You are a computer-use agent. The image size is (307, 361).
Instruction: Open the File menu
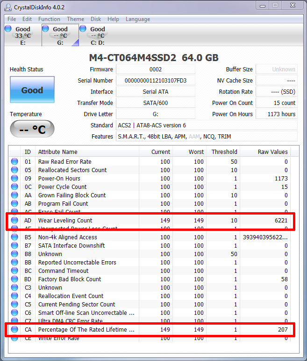click(x=12, y=19)
